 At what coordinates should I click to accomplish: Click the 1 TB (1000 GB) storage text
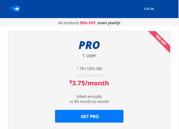tap(89, 69)
